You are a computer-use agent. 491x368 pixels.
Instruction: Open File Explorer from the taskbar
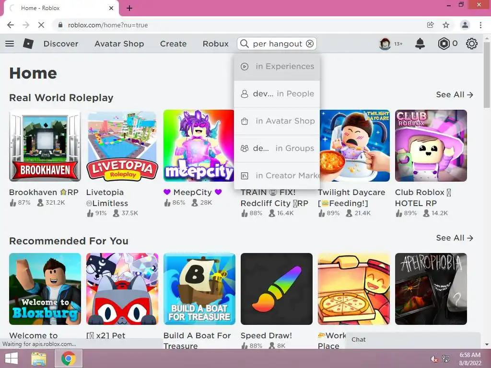(x=39, y=358)
